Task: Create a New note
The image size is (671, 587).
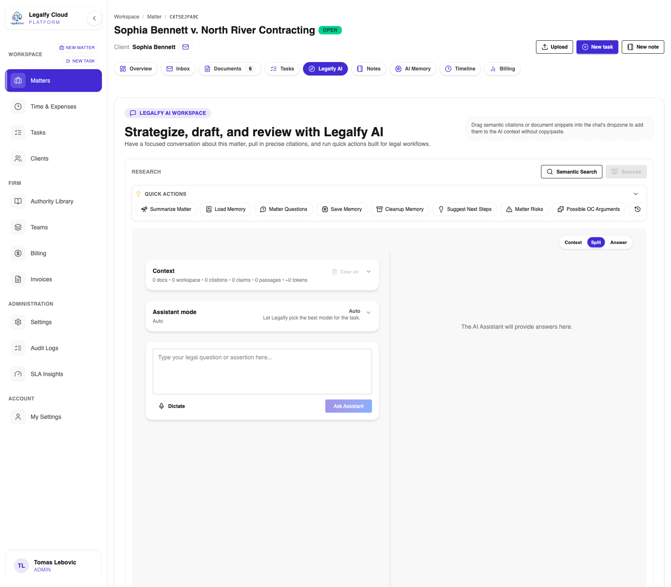Action: (x=643, y=47)
